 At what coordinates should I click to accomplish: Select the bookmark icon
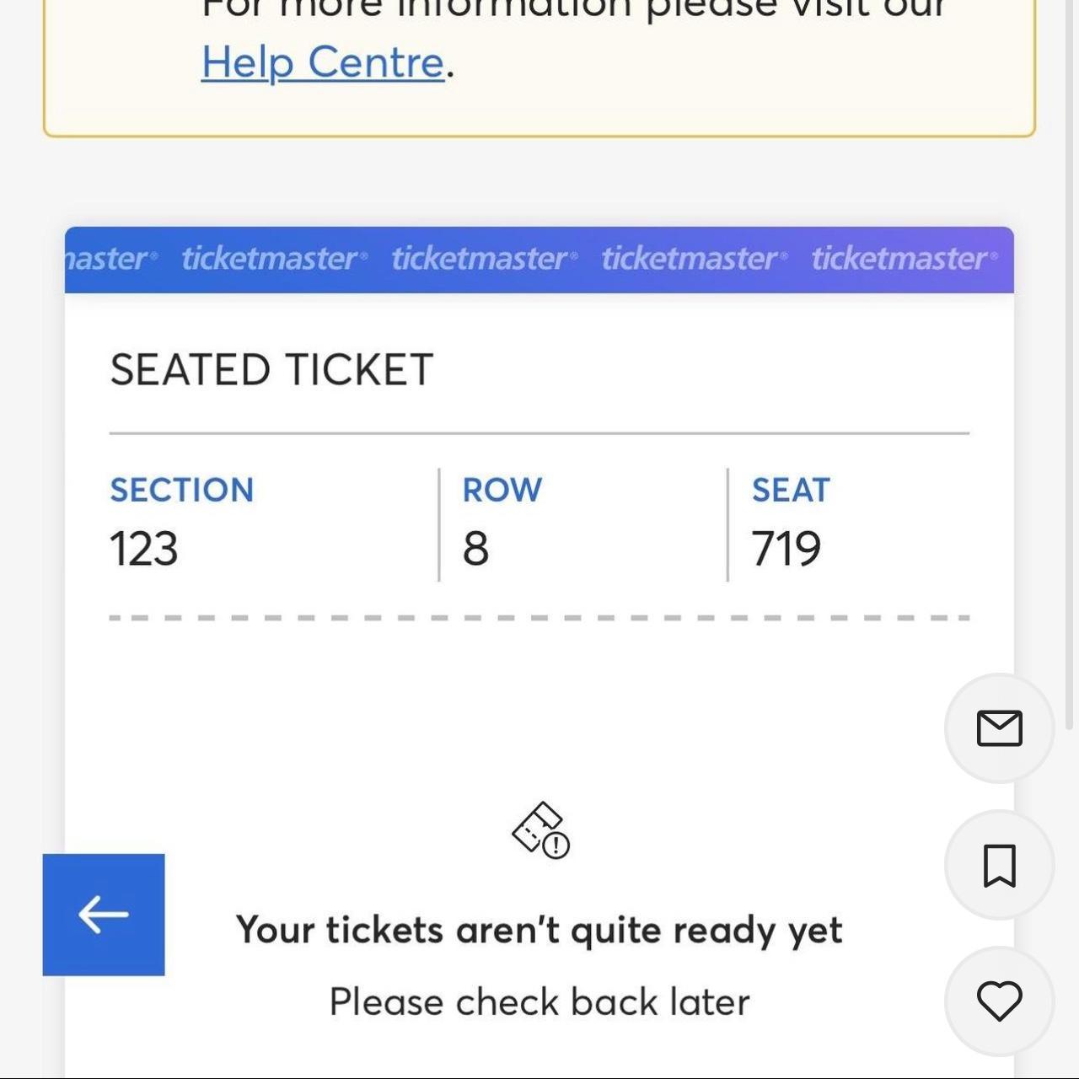[x=998, y=867]
